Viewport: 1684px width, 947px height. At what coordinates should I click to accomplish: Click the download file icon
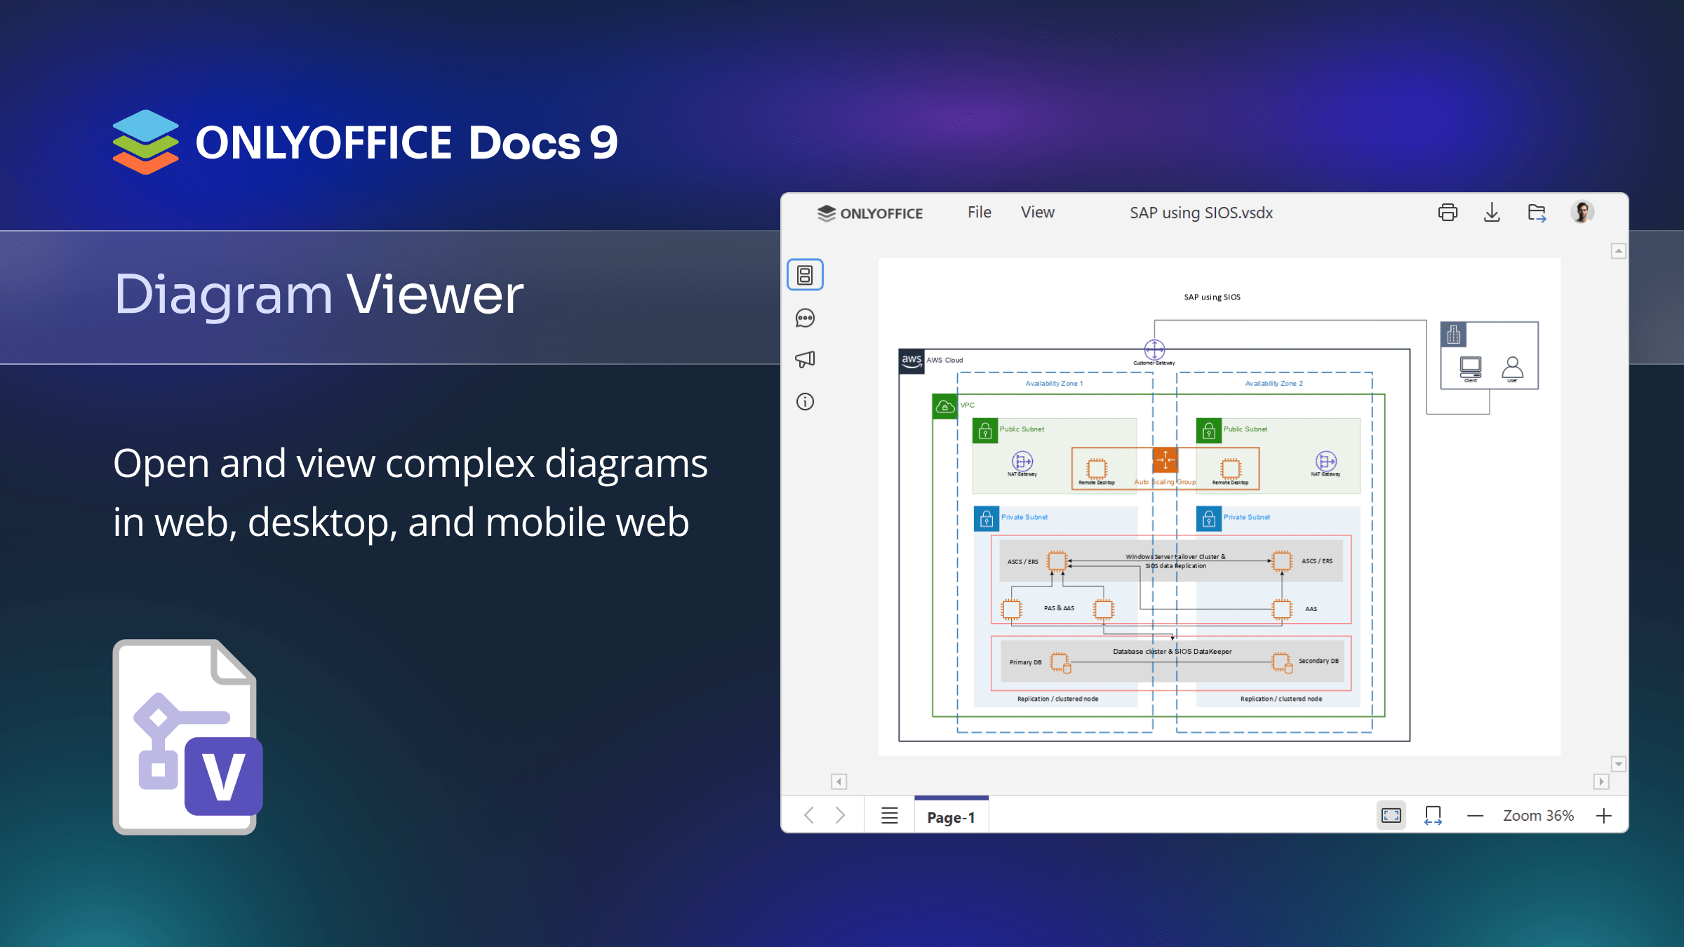point(1492,213)
